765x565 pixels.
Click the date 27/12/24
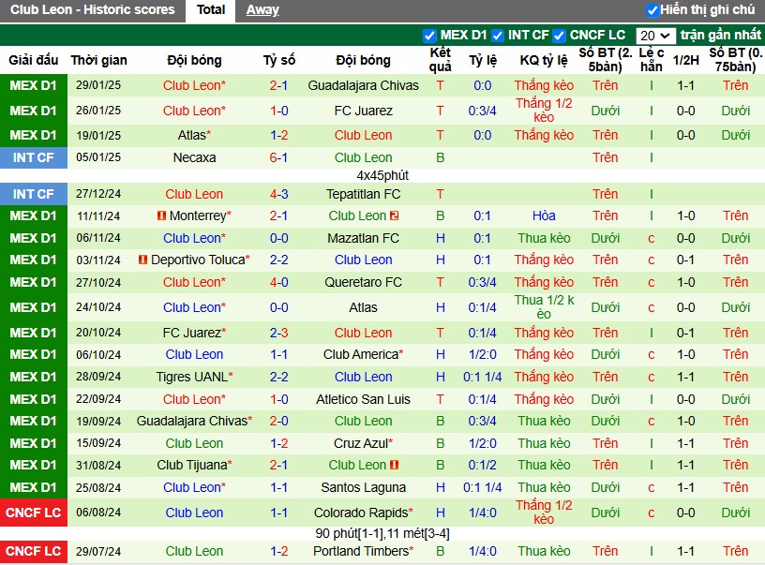coord(98,194)
